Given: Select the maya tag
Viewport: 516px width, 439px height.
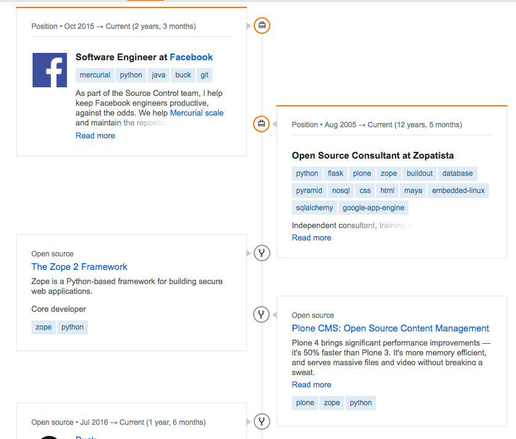Looking at the screenshot, I should (413, 191).
